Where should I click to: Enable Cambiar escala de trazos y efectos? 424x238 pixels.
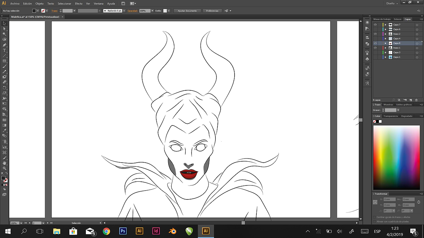375,217
